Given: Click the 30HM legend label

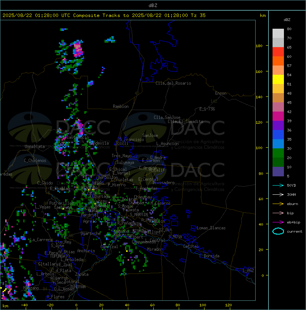Looking at the screenshot, I should pos(291,194).
